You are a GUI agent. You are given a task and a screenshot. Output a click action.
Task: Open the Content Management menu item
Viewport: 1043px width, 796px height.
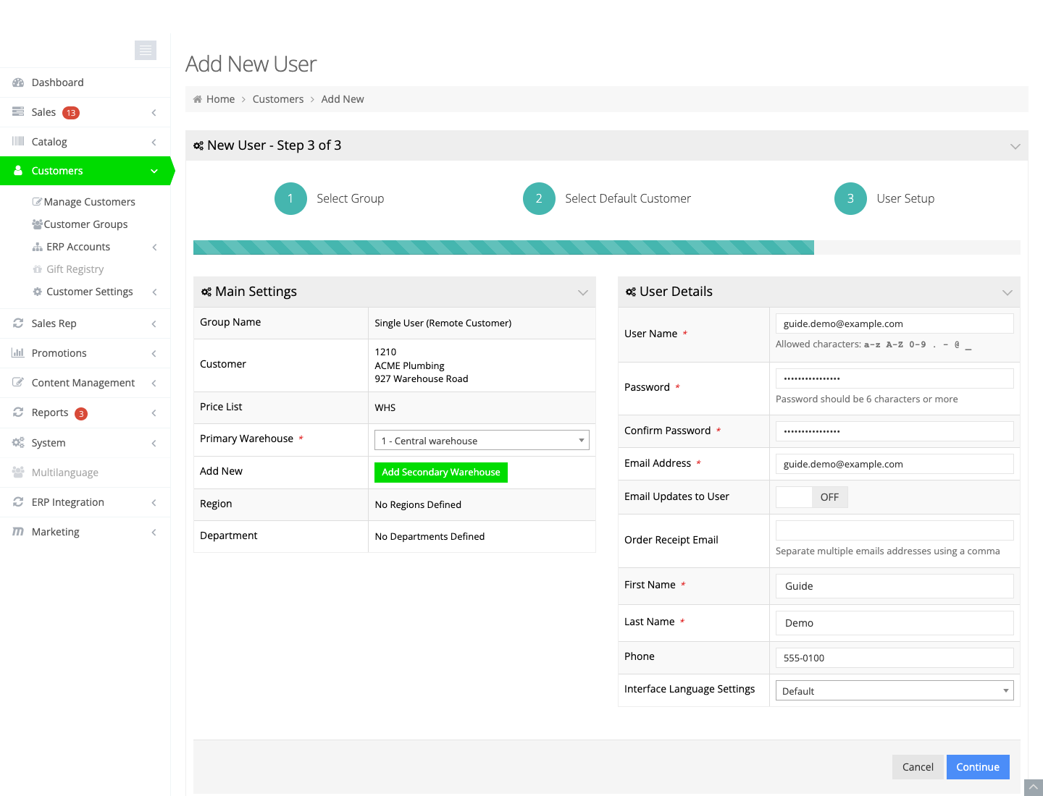pos(85,383)
